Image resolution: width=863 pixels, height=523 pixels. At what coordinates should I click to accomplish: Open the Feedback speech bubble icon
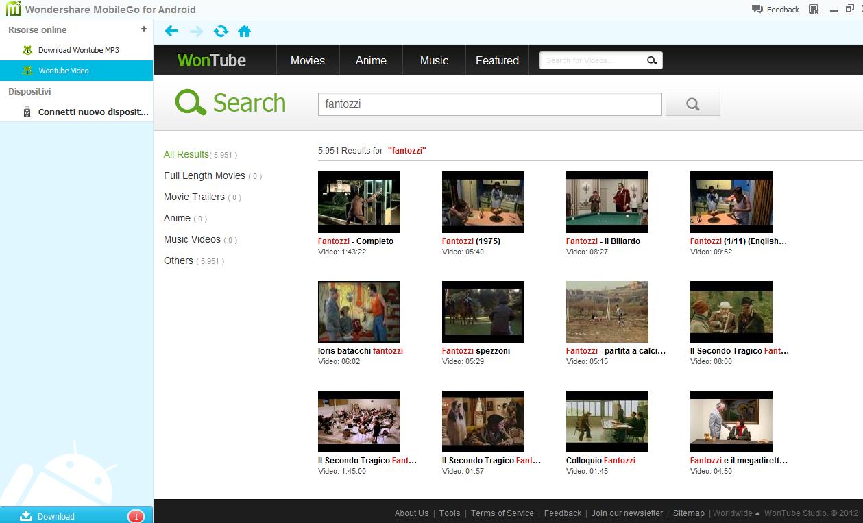click(x=757, y=9)
